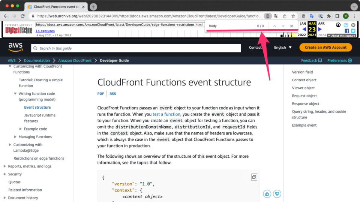
Task: Click the find bar text field
Action: 231,26
